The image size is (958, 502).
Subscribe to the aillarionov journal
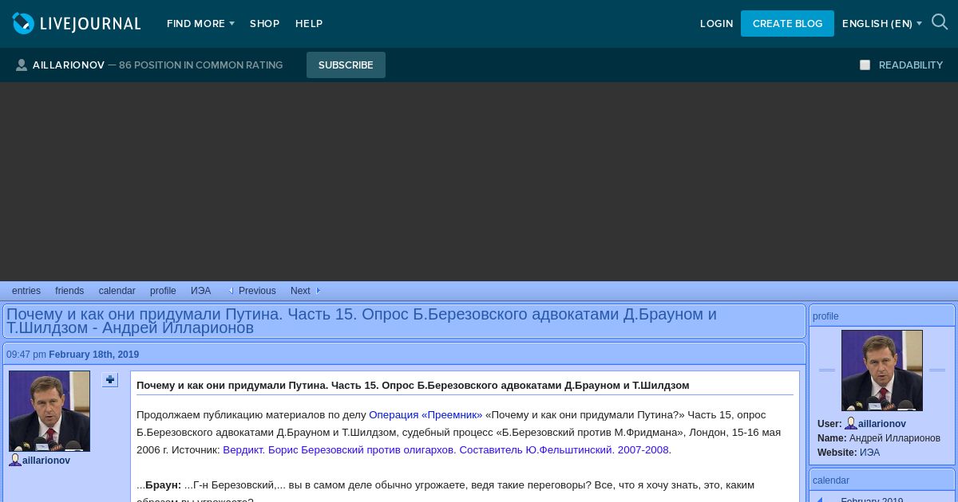tap(346, 65)
